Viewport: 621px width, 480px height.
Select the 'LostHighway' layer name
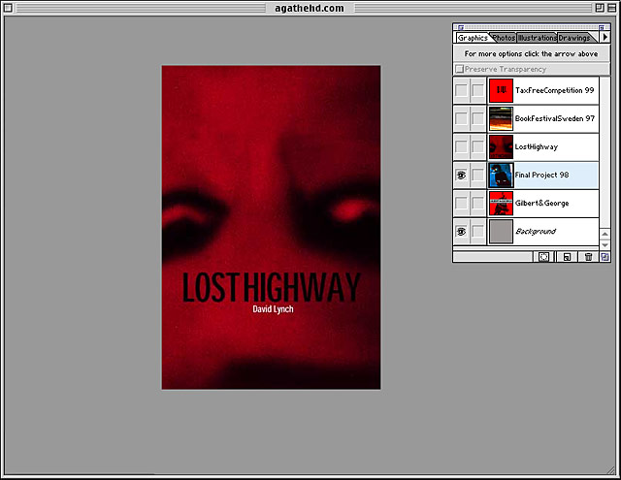click(x=537, y=146)
